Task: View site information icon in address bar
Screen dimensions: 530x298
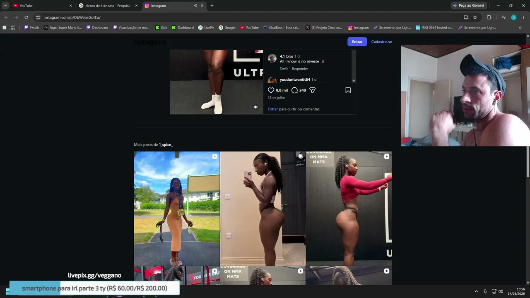Action: pos(38,17)
